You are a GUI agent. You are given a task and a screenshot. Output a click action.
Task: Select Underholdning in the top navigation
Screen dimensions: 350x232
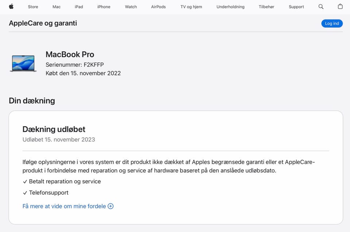[x=230, y=7]
